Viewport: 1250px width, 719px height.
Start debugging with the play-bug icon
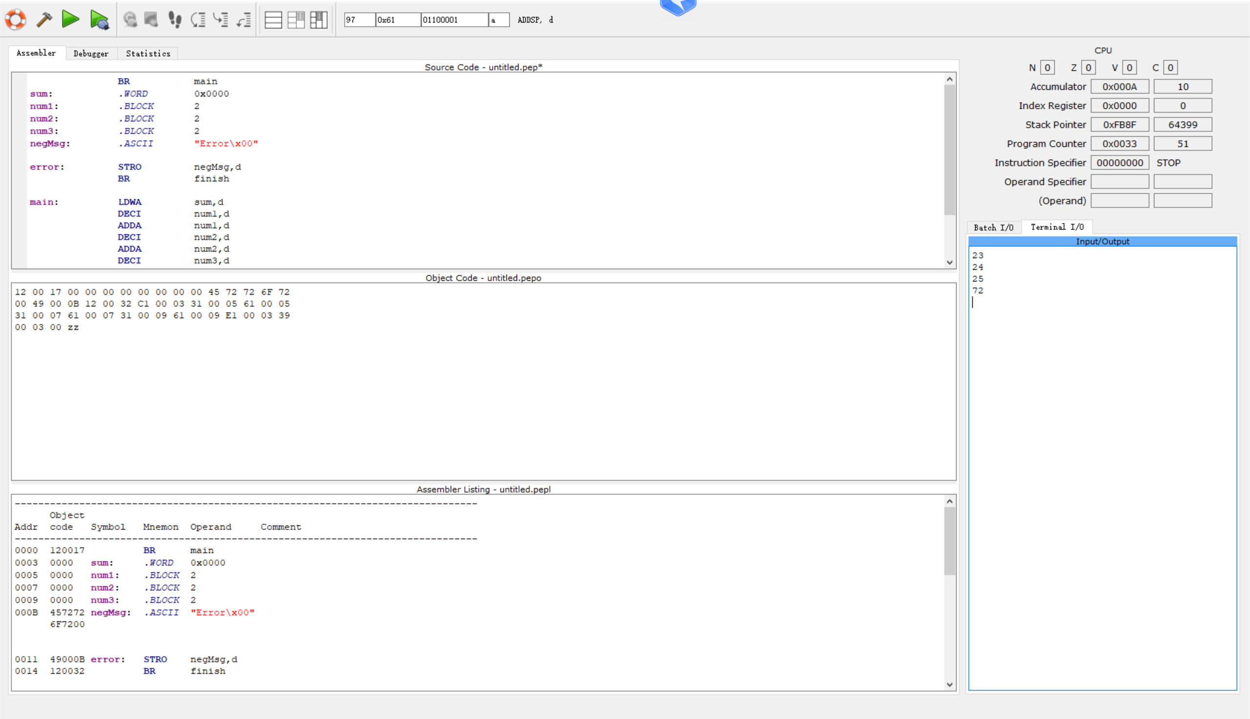coord(100,20)
